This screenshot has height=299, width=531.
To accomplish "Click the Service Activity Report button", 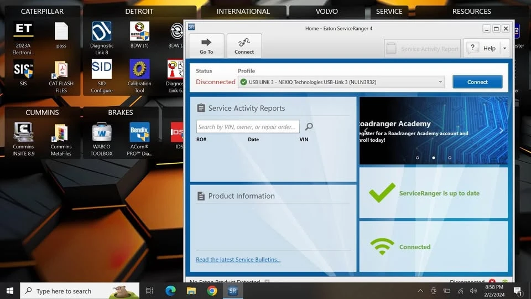I will (422, 49).
